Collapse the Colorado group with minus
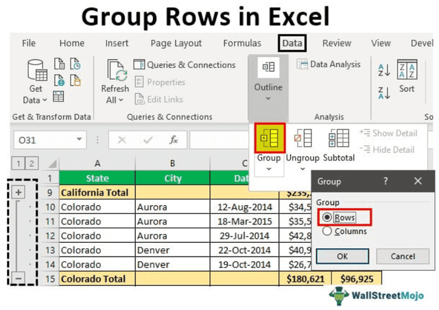Screen dimensions: 439x310 [x=19, y=278]
